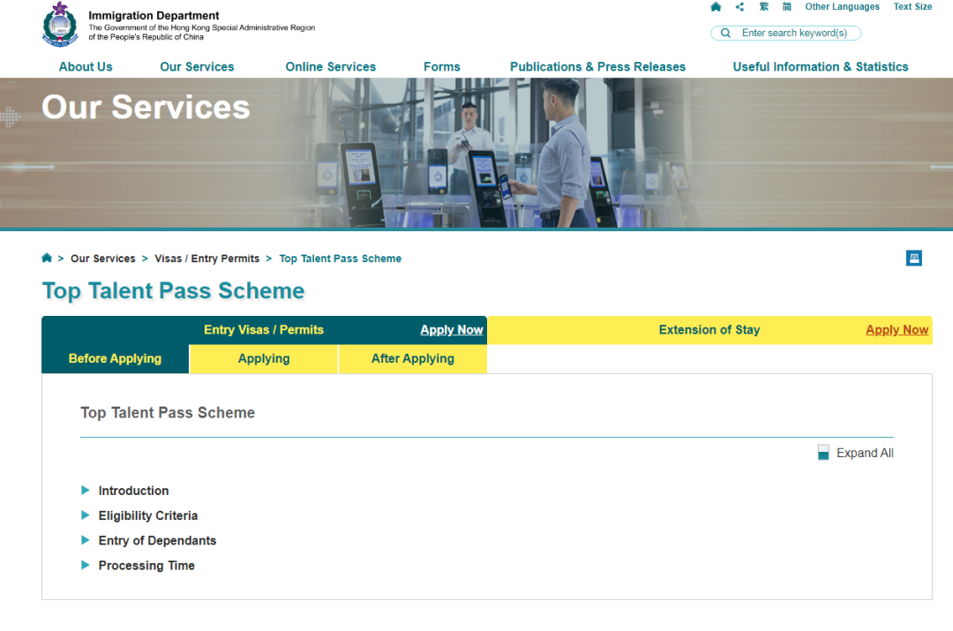Click Apply Now for Extension of Stay
This screenshot has height=631, width=953.
(897, 330)
